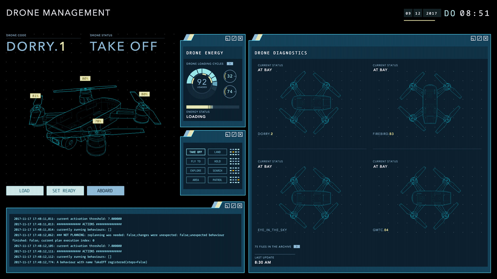Screen dimensions: 497x279
Task: Pop out the Drone Diagnostics panel
Action: pyautogui.click(x=473, y=38)
